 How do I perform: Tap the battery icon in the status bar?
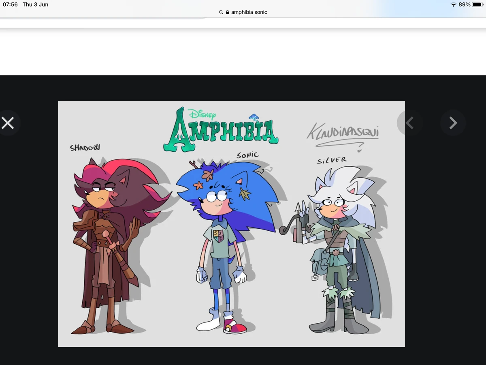pyautogui.click(x=477, y=4)
